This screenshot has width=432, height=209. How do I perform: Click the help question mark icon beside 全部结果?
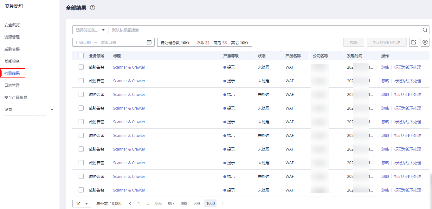point(93,8)
